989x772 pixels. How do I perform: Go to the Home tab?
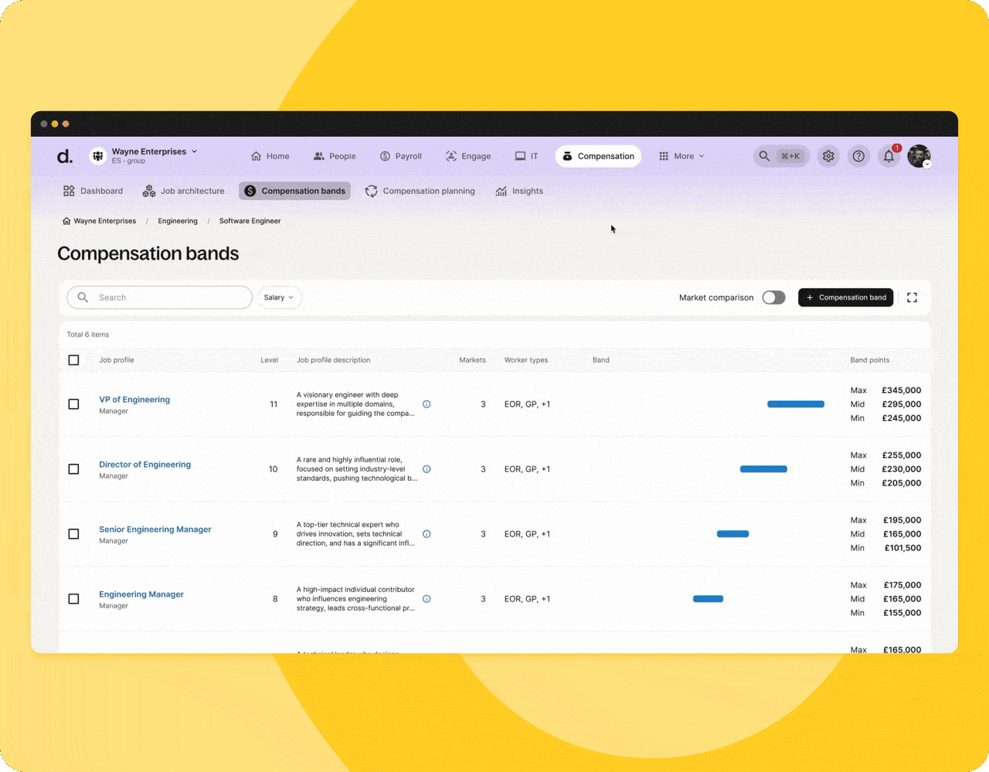point(270,156)
